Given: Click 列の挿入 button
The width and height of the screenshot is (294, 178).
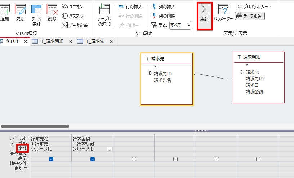Looking at the screenshot, I should (164, 6).
